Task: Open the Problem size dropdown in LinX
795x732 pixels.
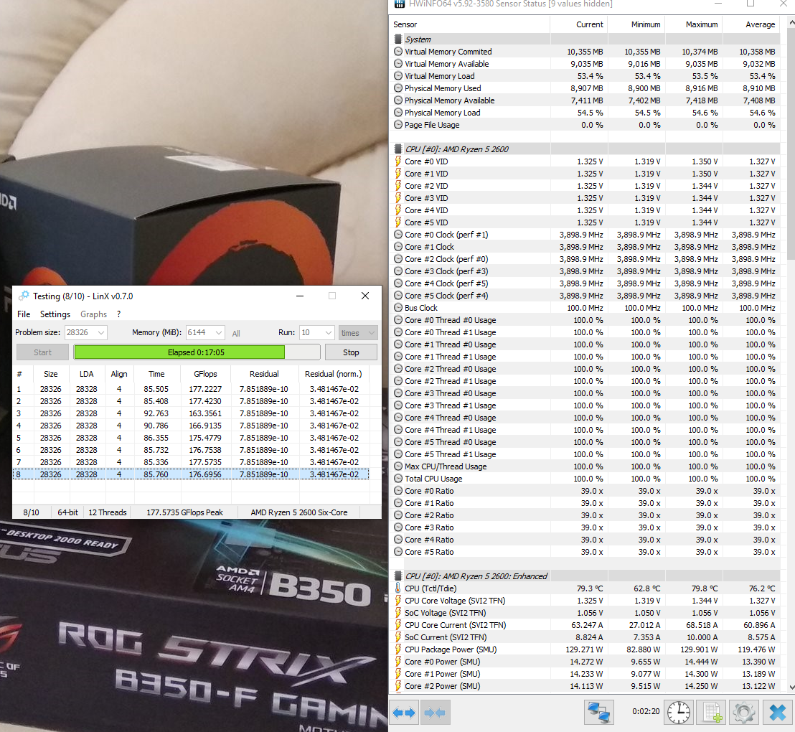Action: coord(101,333)
